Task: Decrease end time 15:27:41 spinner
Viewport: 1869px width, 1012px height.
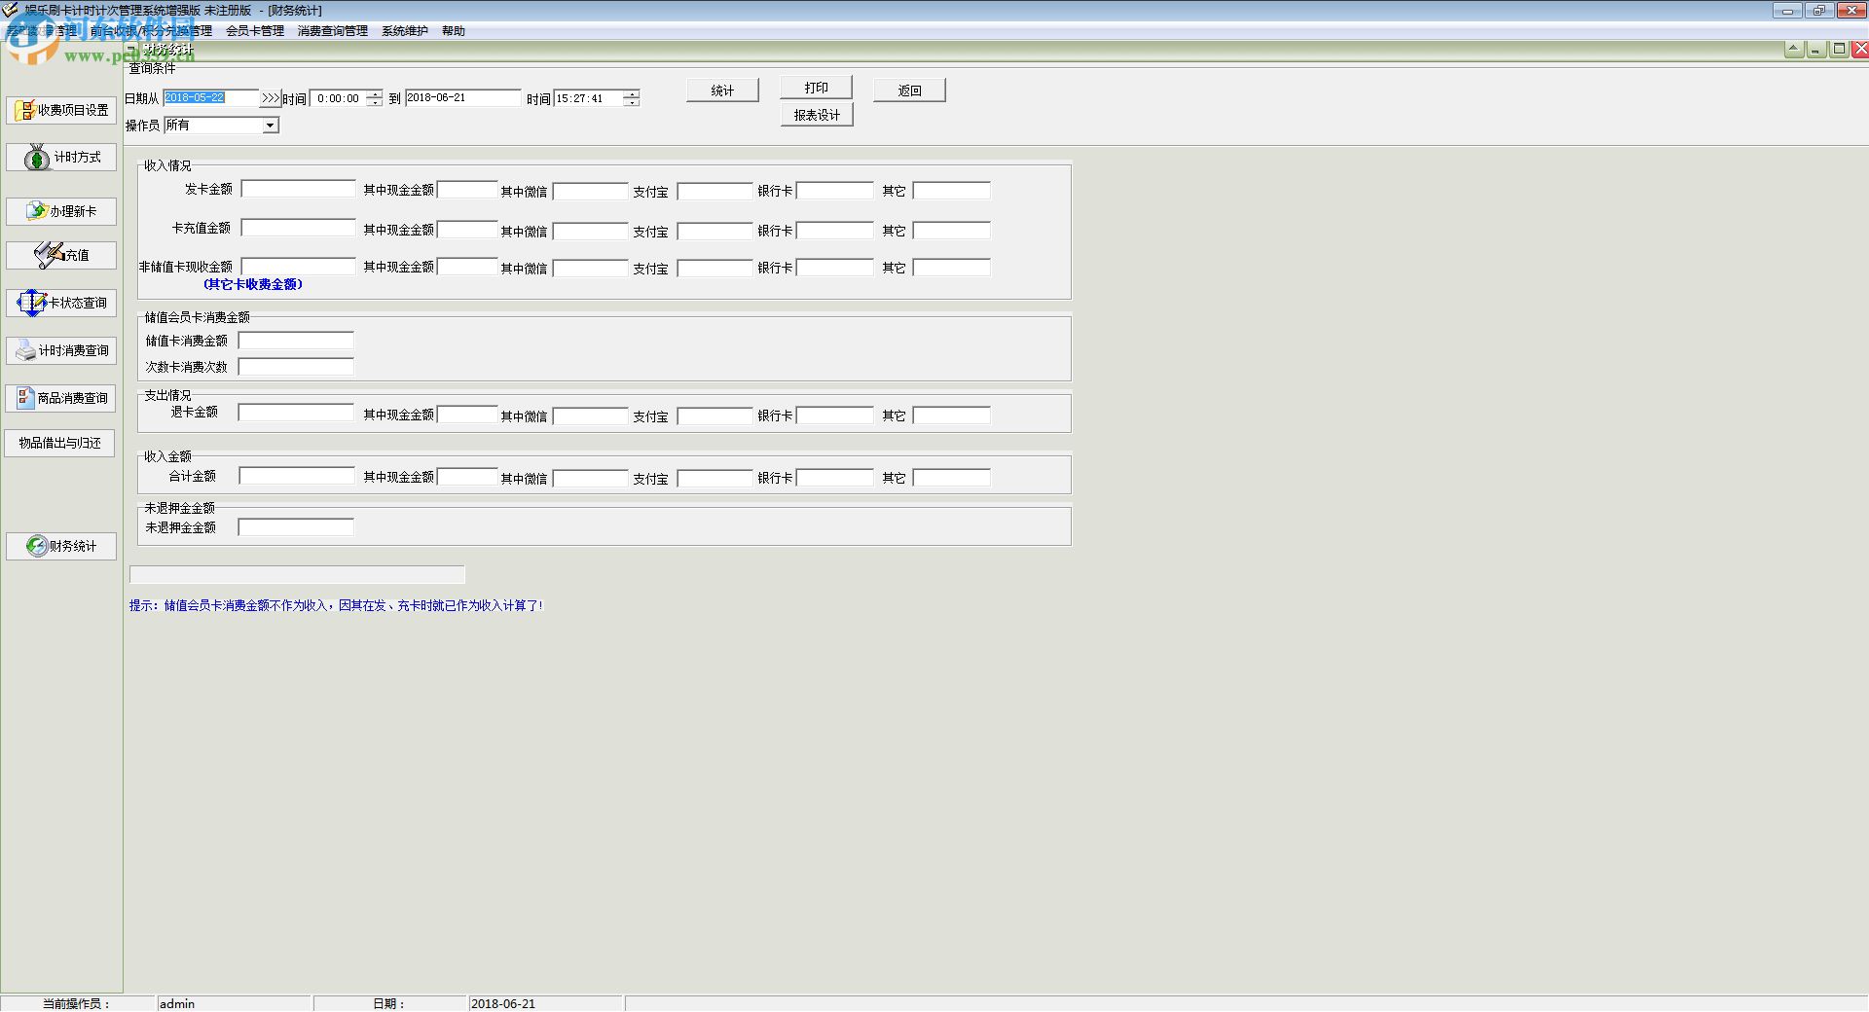Action: click(632, 102)
